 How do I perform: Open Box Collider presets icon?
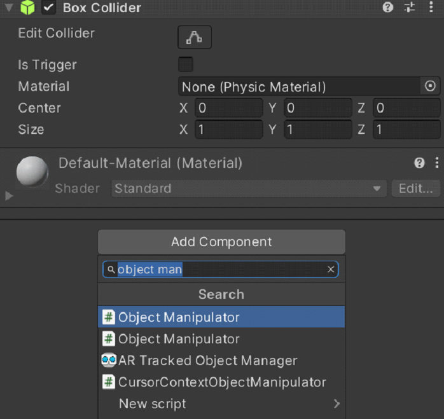tap(410, 8)
